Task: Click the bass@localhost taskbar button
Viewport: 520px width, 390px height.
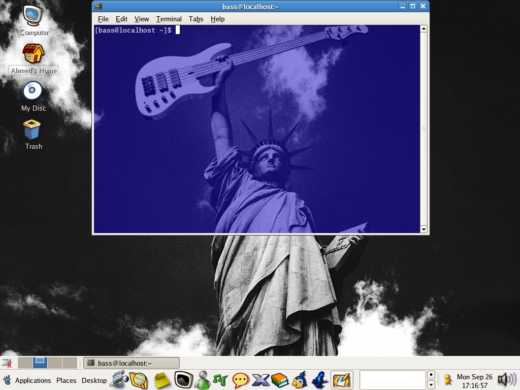Action: click(132, 363)
